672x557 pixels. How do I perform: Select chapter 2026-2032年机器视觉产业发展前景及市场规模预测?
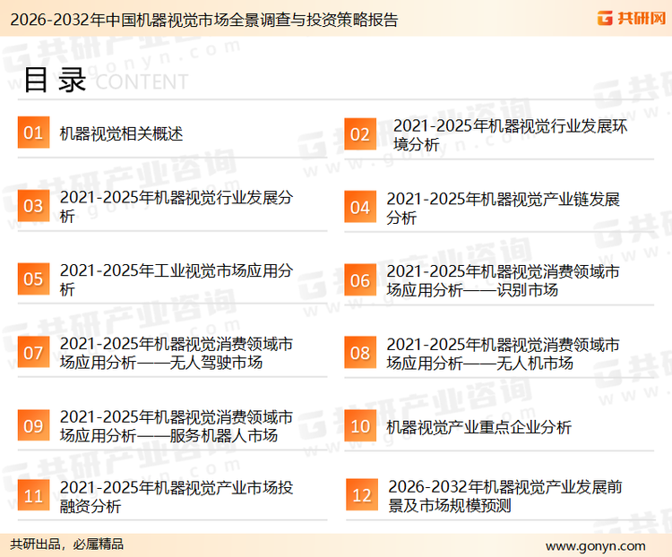(x=504, y=496)
